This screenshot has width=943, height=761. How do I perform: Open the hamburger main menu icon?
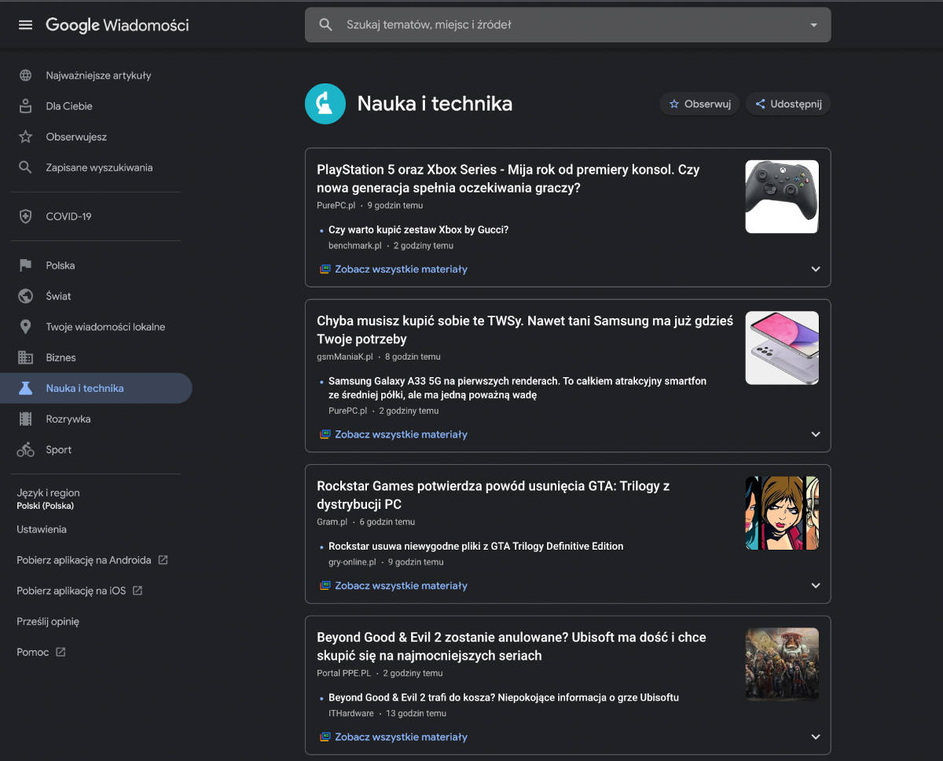(x=25, y=25)
